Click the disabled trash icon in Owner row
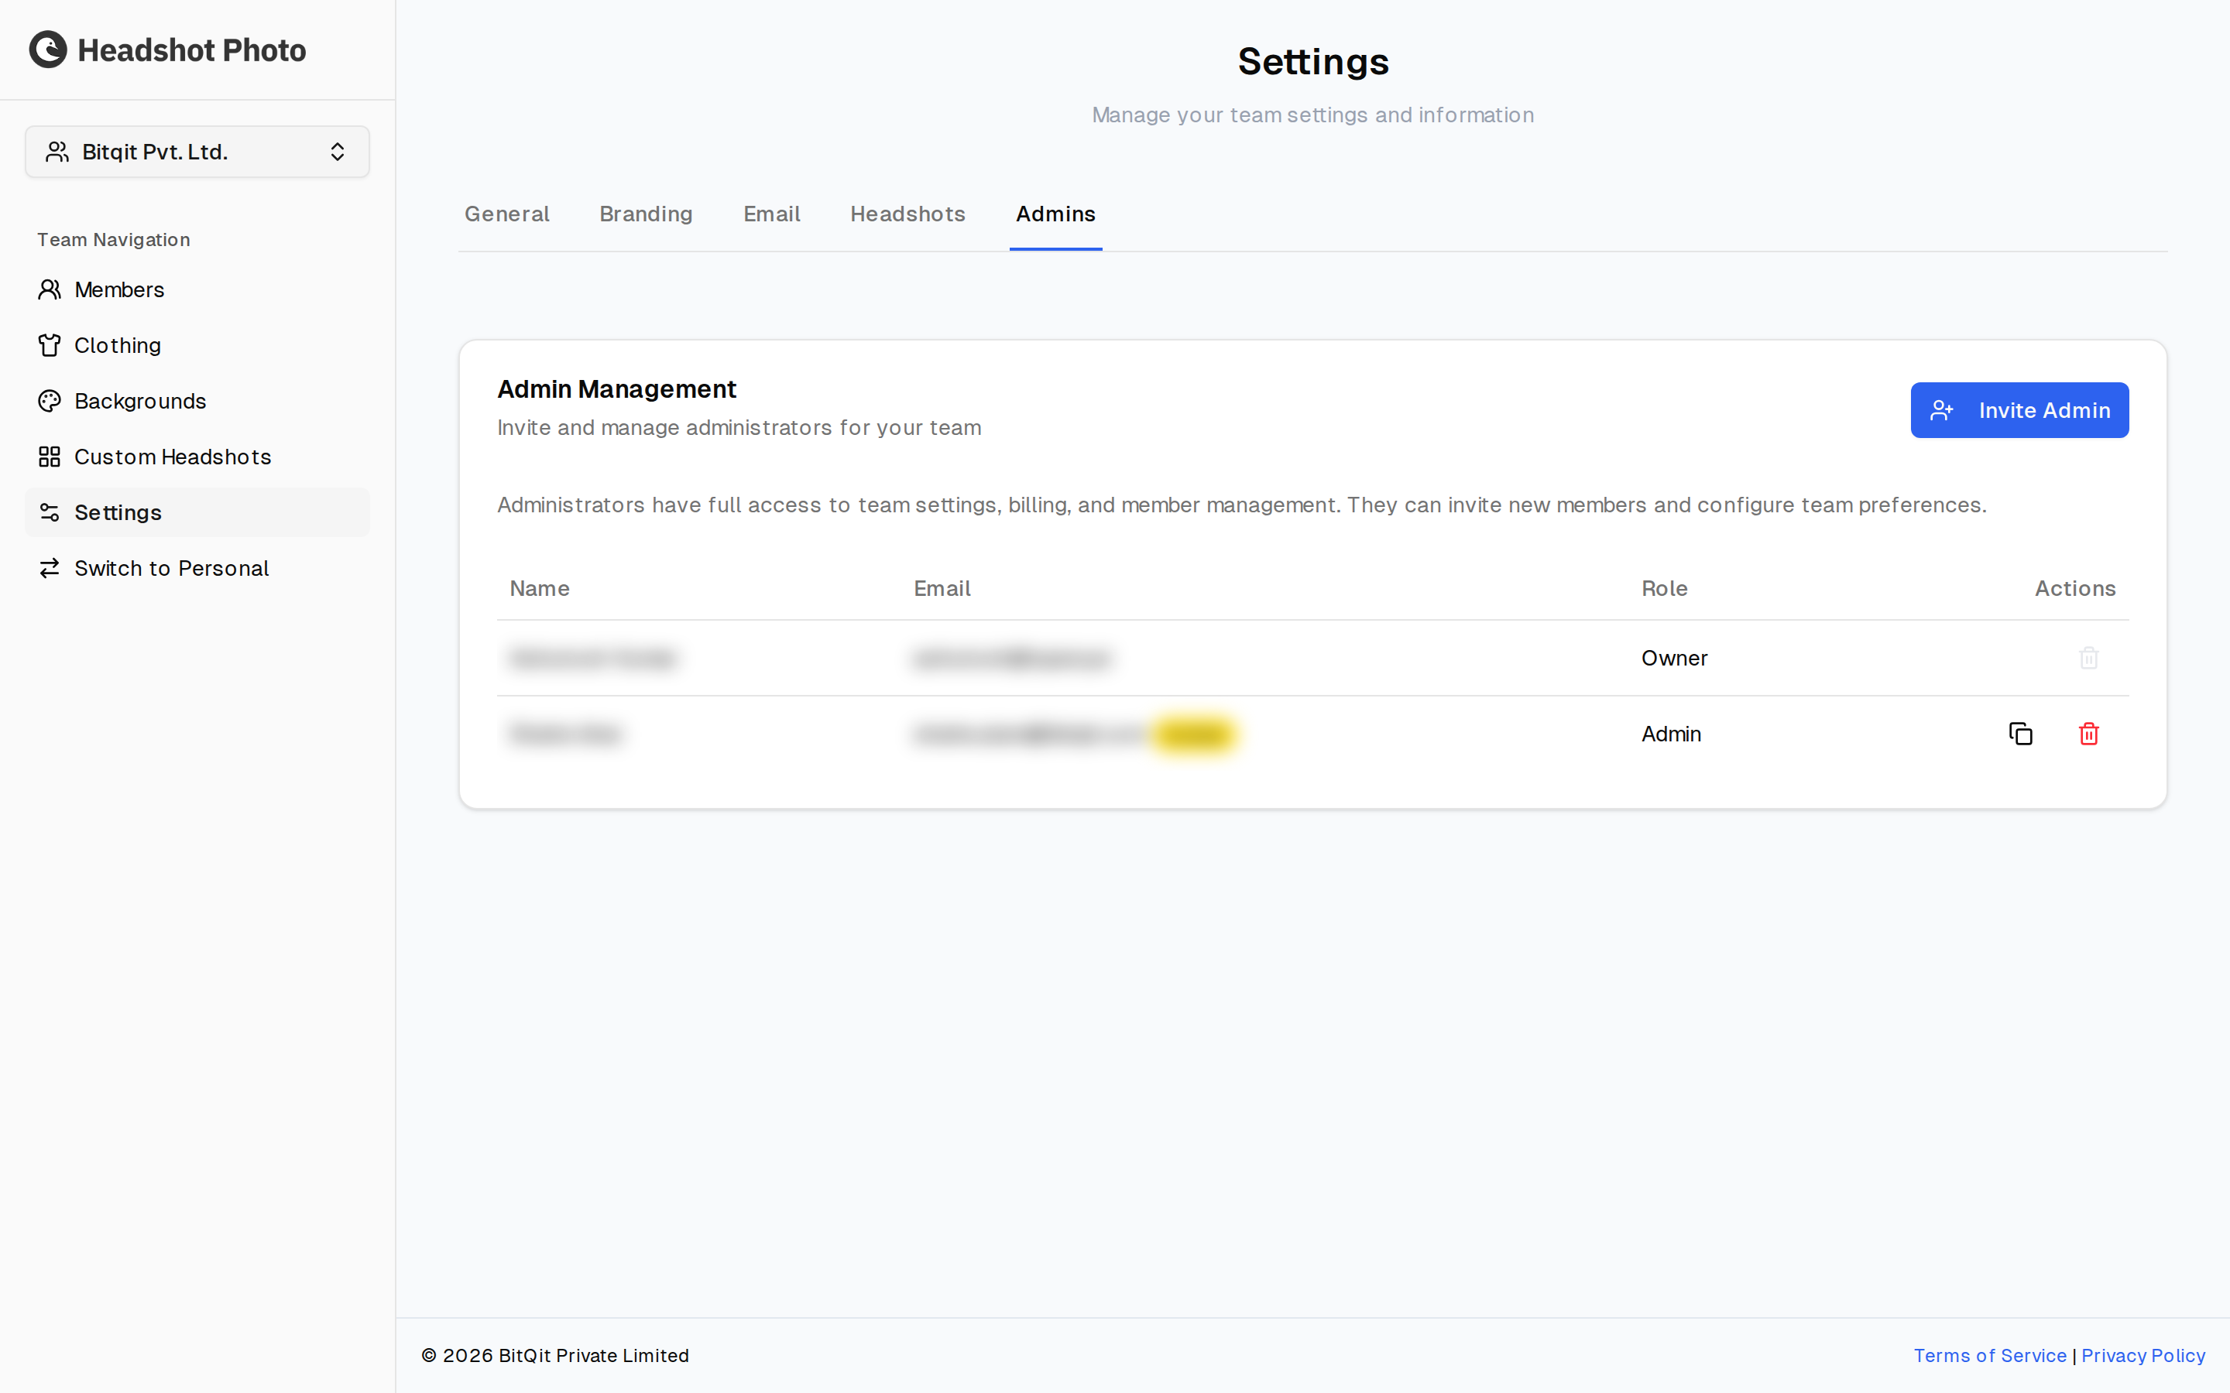This screenshot has height=1393, width=2230. click(2089, 658)
